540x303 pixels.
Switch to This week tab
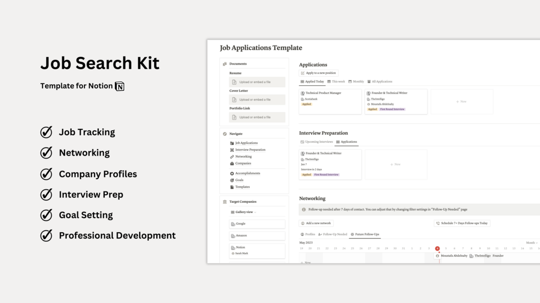pyautogui.click(x=336, y=82)
